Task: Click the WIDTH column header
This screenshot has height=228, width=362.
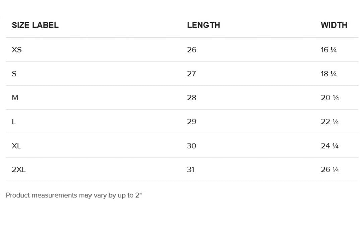Action: (x=334, y=25)
